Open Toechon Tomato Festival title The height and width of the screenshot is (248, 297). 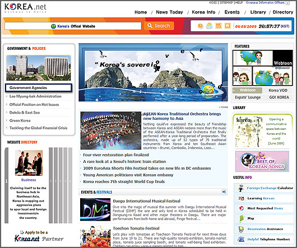click(x=136, y=228)
